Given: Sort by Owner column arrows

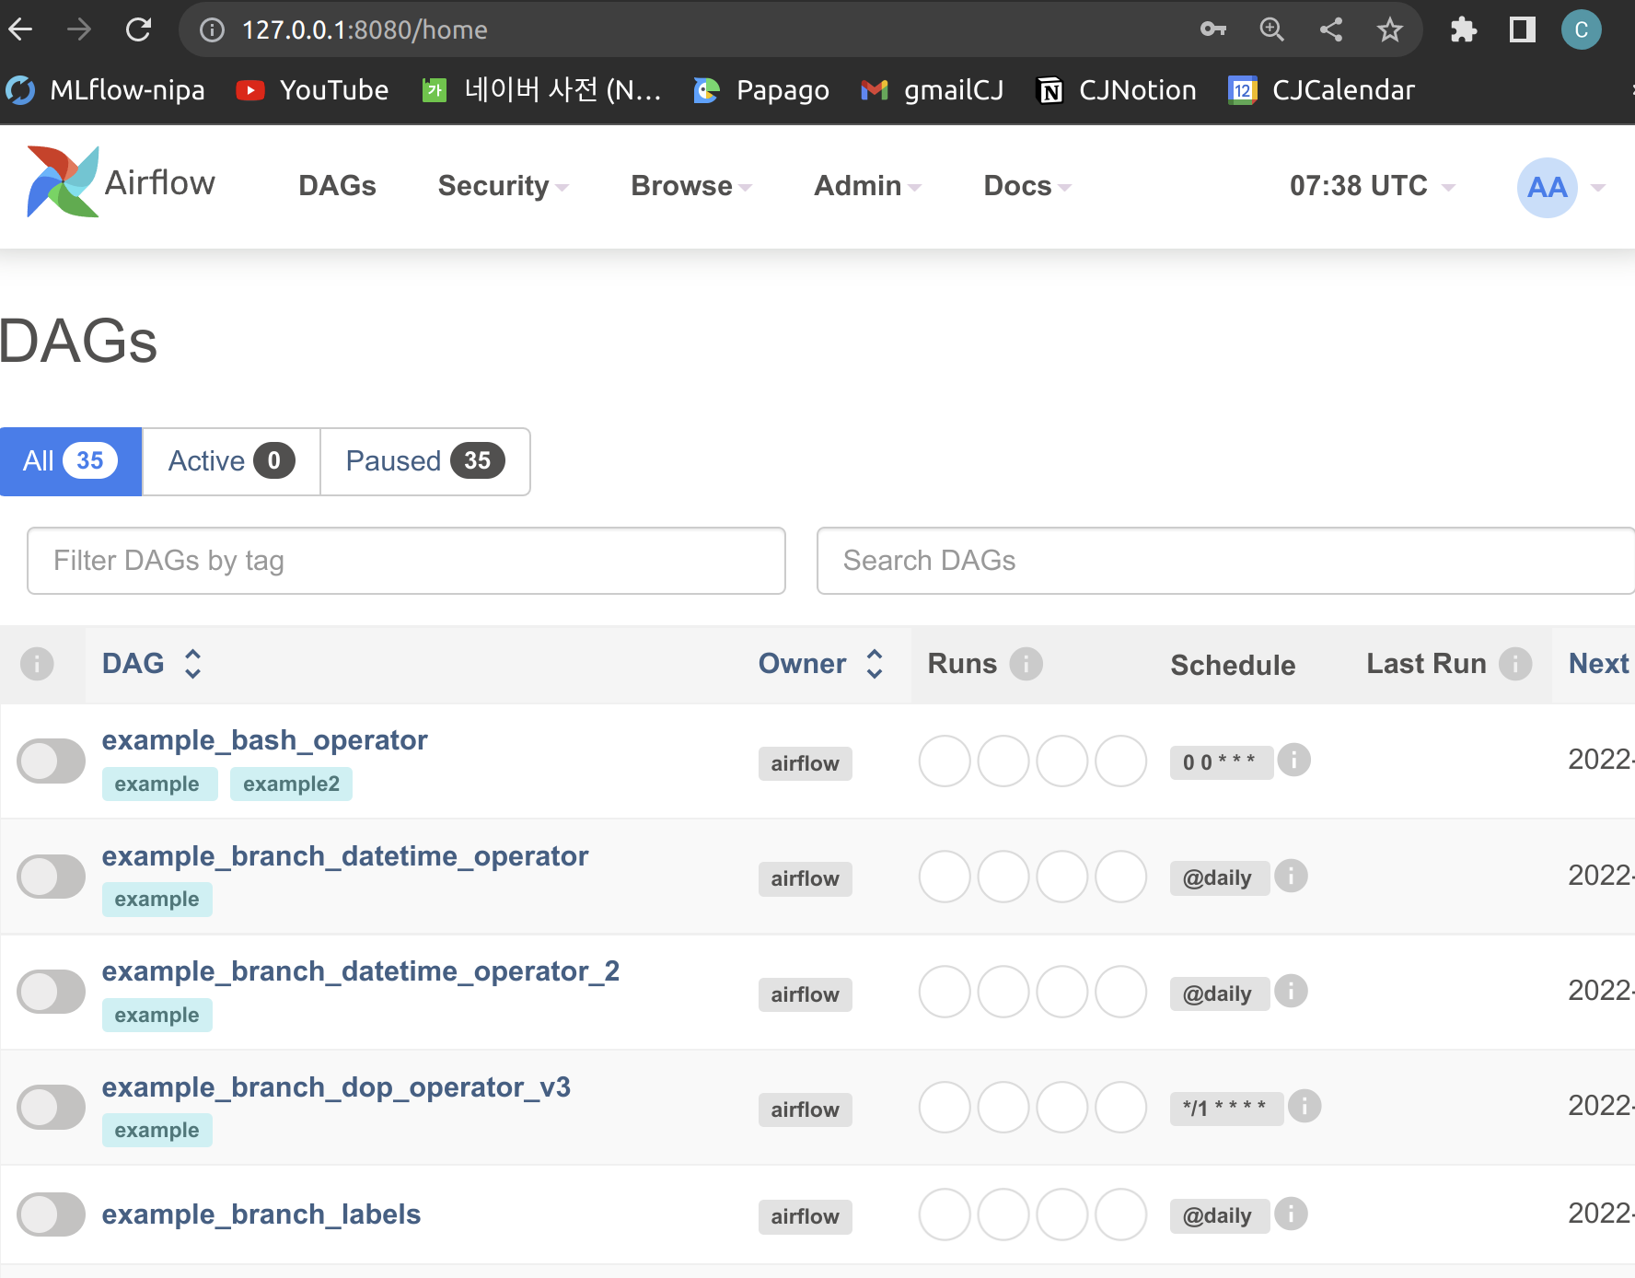Looking at the screenshot, I should pos(875,664).
